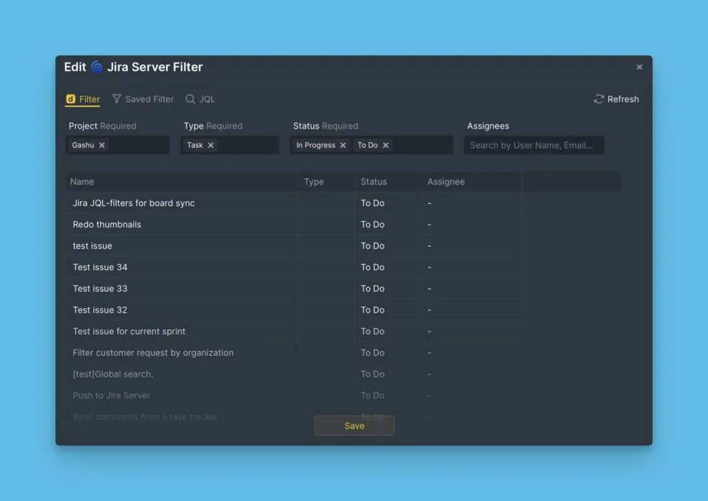Switch to the Saved Filter tab

143,100
